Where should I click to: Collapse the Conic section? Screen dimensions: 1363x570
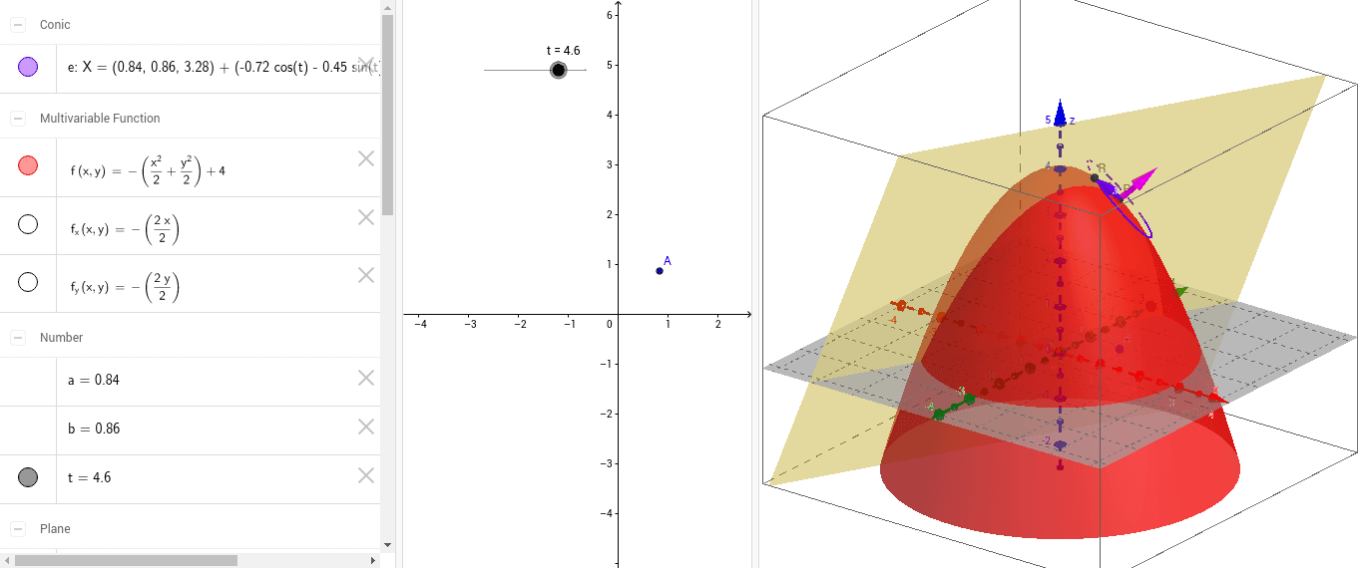18,24
